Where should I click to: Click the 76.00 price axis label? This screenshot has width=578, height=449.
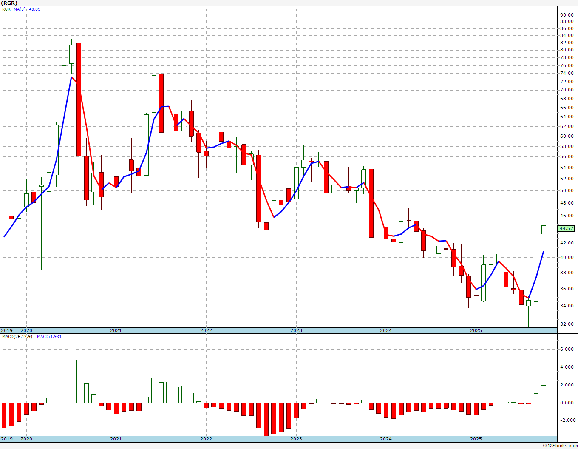pyautogui.click(x=567, y=65)
